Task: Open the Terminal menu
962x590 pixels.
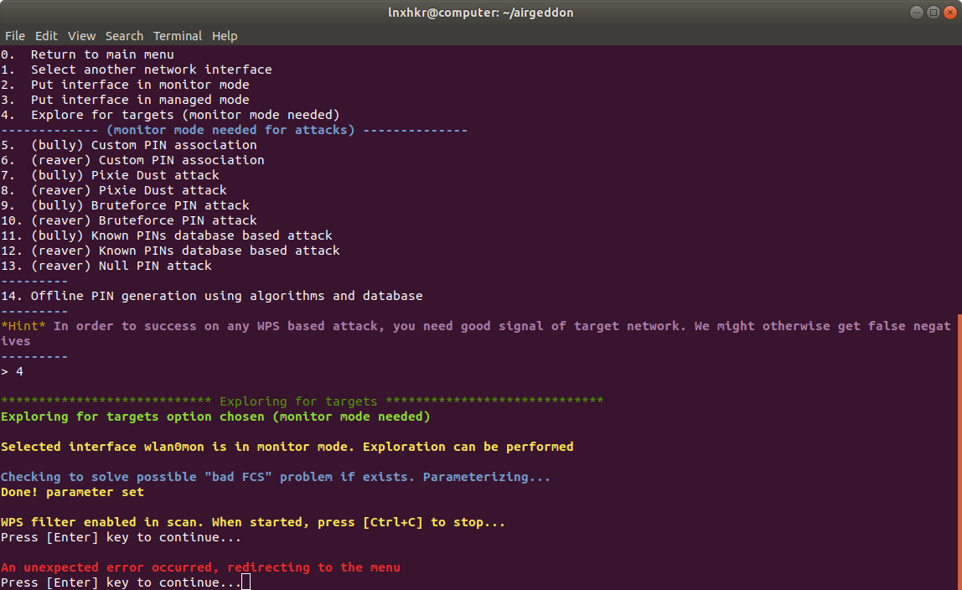Action: point(178,36)
